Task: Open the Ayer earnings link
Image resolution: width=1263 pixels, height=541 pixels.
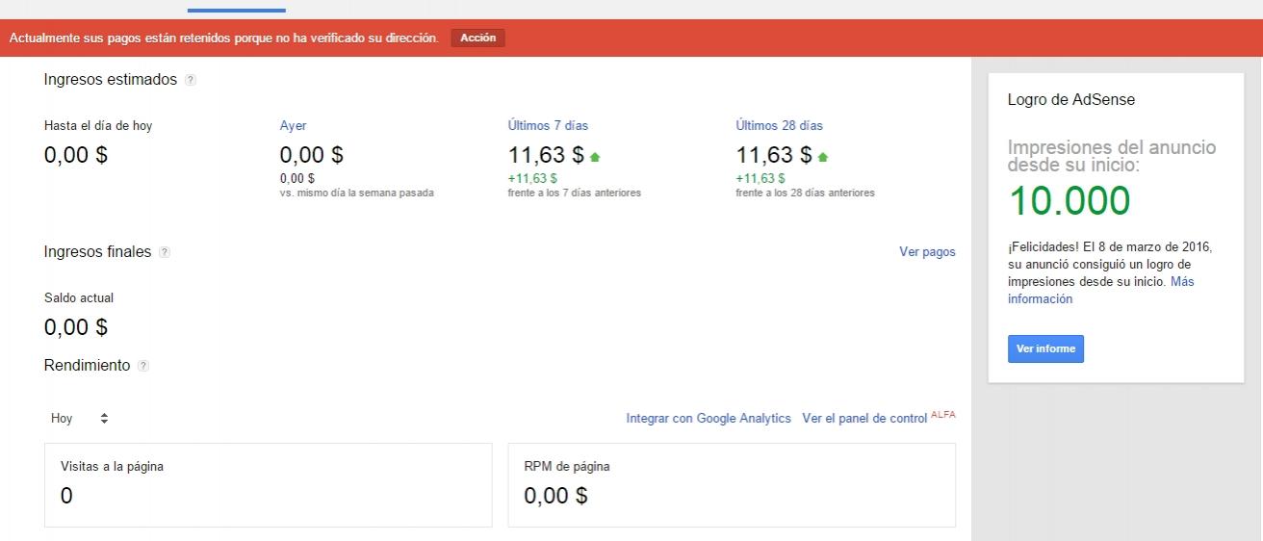Action: click(x=293, y=126)
